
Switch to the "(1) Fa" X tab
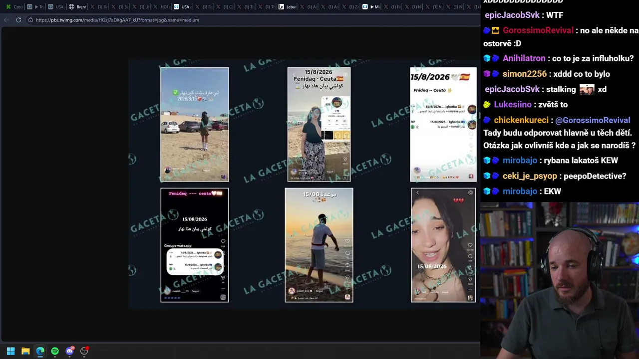[x=392, y=6]
